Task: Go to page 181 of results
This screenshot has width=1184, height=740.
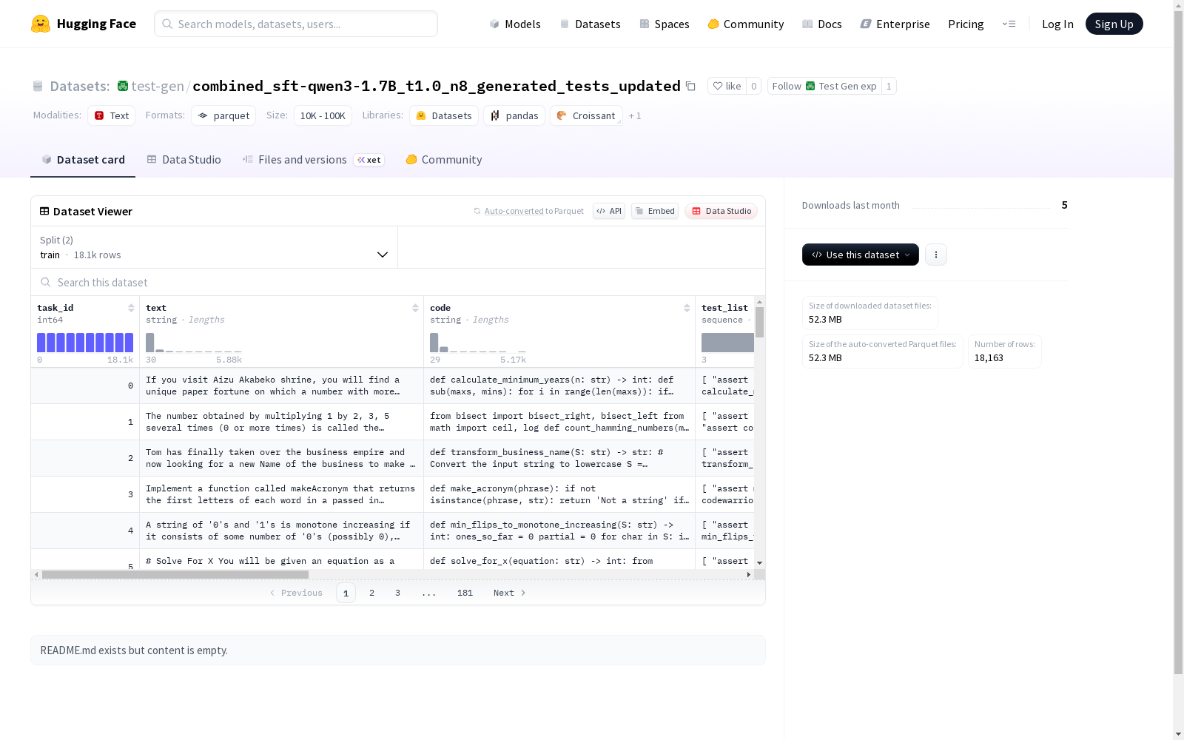Action: (x=465, y=593)
